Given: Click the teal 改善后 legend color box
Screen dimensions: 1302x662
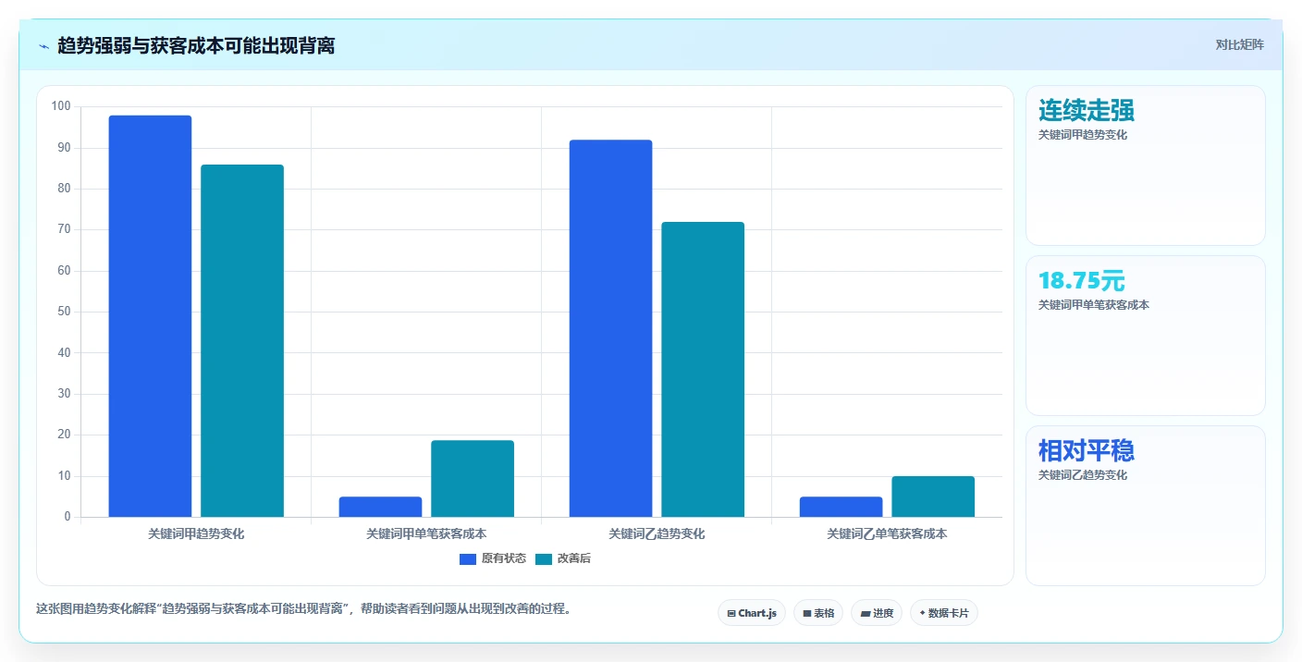Looking at the screenshot, I should (x=544, y=558).
